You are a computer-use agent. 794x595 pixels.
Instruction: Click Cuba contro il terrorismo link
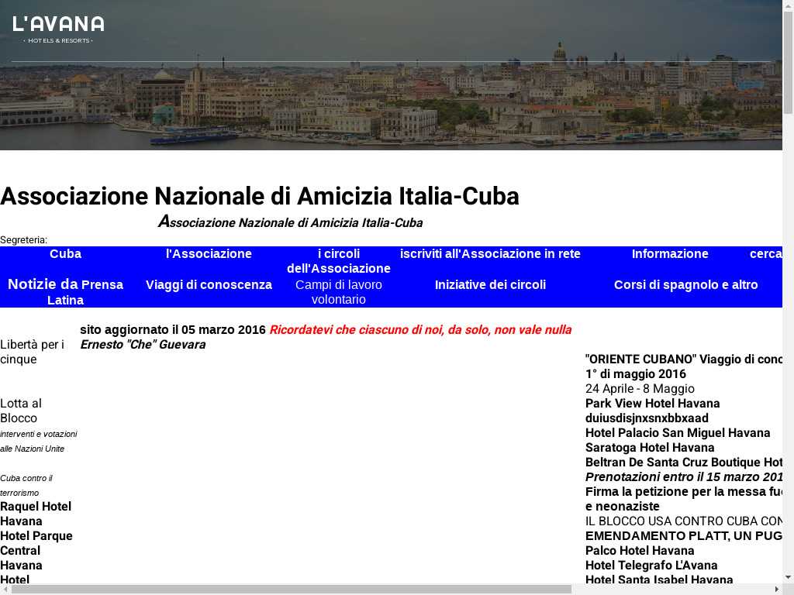click(26, 485)
